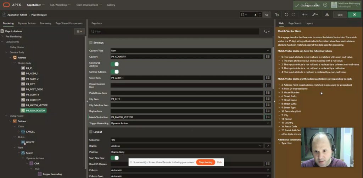
Task: Open the page selector dropdown
Action: 244,15
